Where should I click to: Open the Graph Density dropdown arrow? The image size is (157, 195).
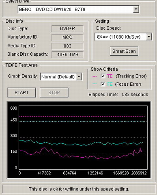(x=79, y=77)
